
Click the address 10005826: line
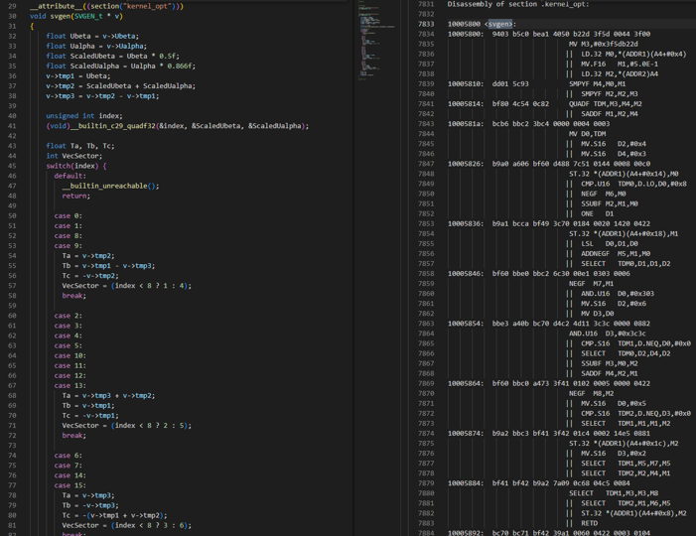pyautogui.click(x=465, y=164)
